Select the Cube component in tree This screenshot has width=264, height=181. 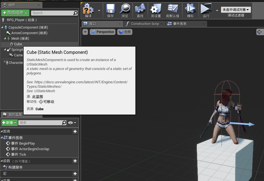tap(18, 44)
